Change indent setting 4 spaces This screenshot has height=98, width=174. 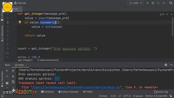[x=138, y=96]
